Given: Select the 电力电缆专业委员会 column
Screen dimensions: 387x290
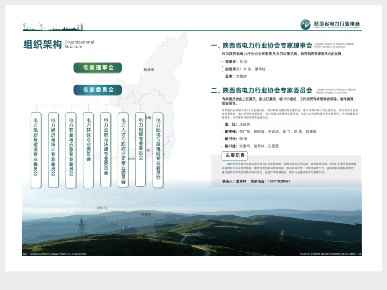Looking at the screenshot, I should click(x=141, y=149).
